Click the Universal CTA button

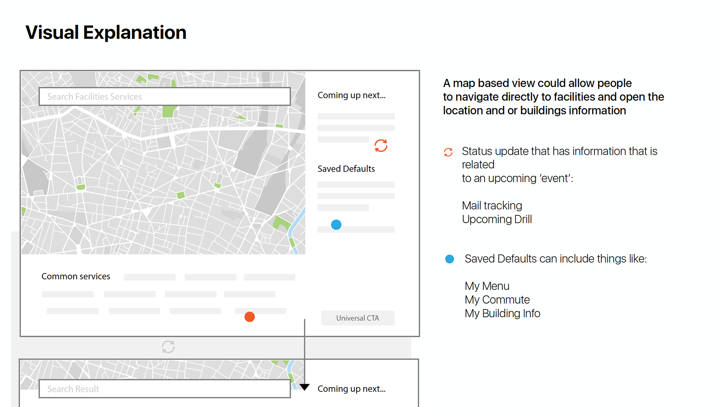pyautogui.click(x=358, y=318)
